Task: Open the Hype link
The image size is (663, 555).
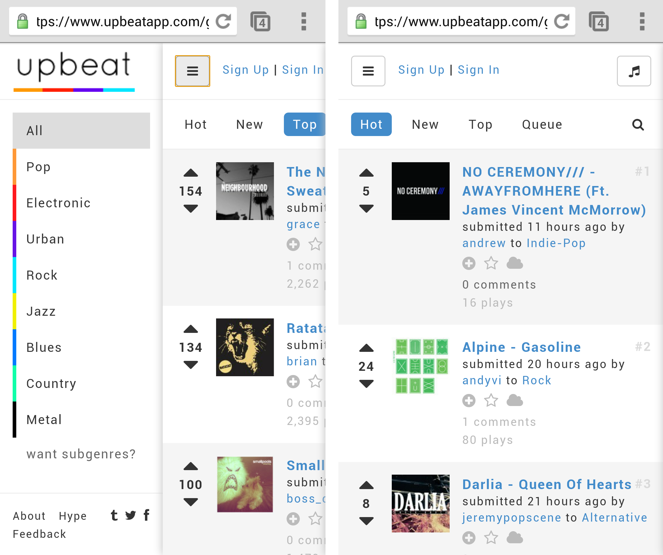Action: [73, 516]
